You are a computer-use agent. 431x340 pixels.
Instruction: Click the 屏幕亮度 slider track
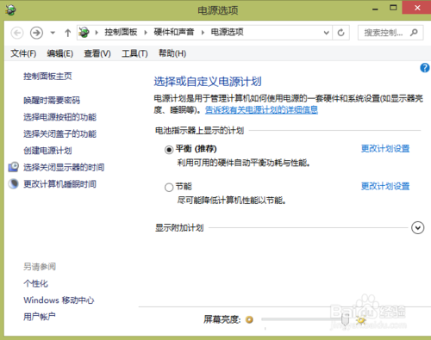pos(306,319)
